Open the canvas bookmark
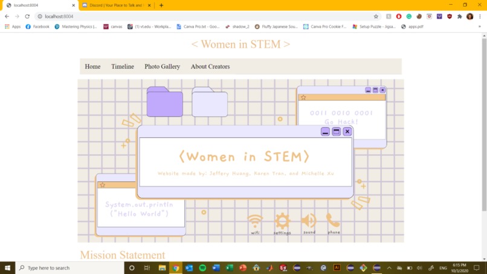The image size is (487, 274). [113, 27]
